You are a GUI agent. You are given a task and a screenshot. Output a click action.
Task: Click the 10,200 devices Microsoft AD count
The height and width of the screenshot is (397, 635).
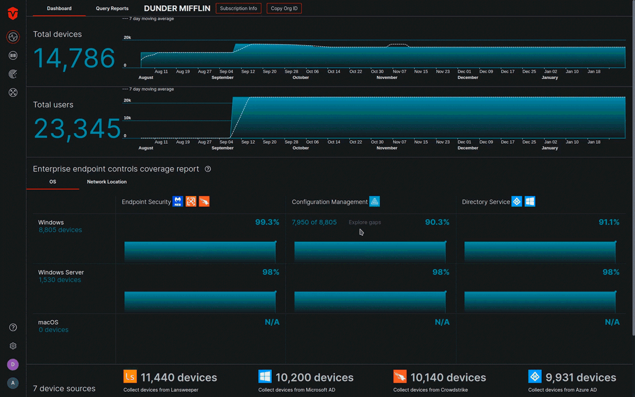[x=315, y=377]
